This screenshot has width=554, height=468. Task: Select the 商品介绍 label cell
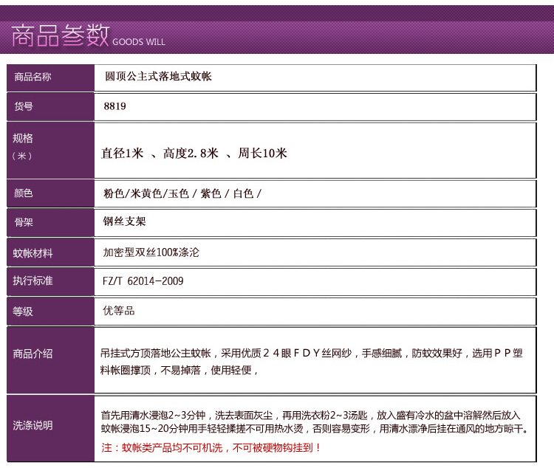pyautogui.click(x=50, y=360)
